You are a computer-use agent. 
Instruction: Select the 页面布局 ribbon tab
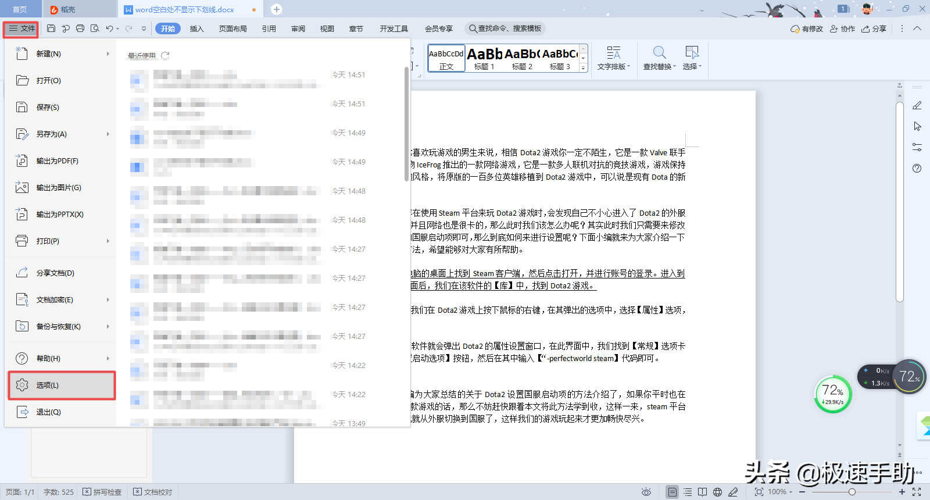[233, 28]
